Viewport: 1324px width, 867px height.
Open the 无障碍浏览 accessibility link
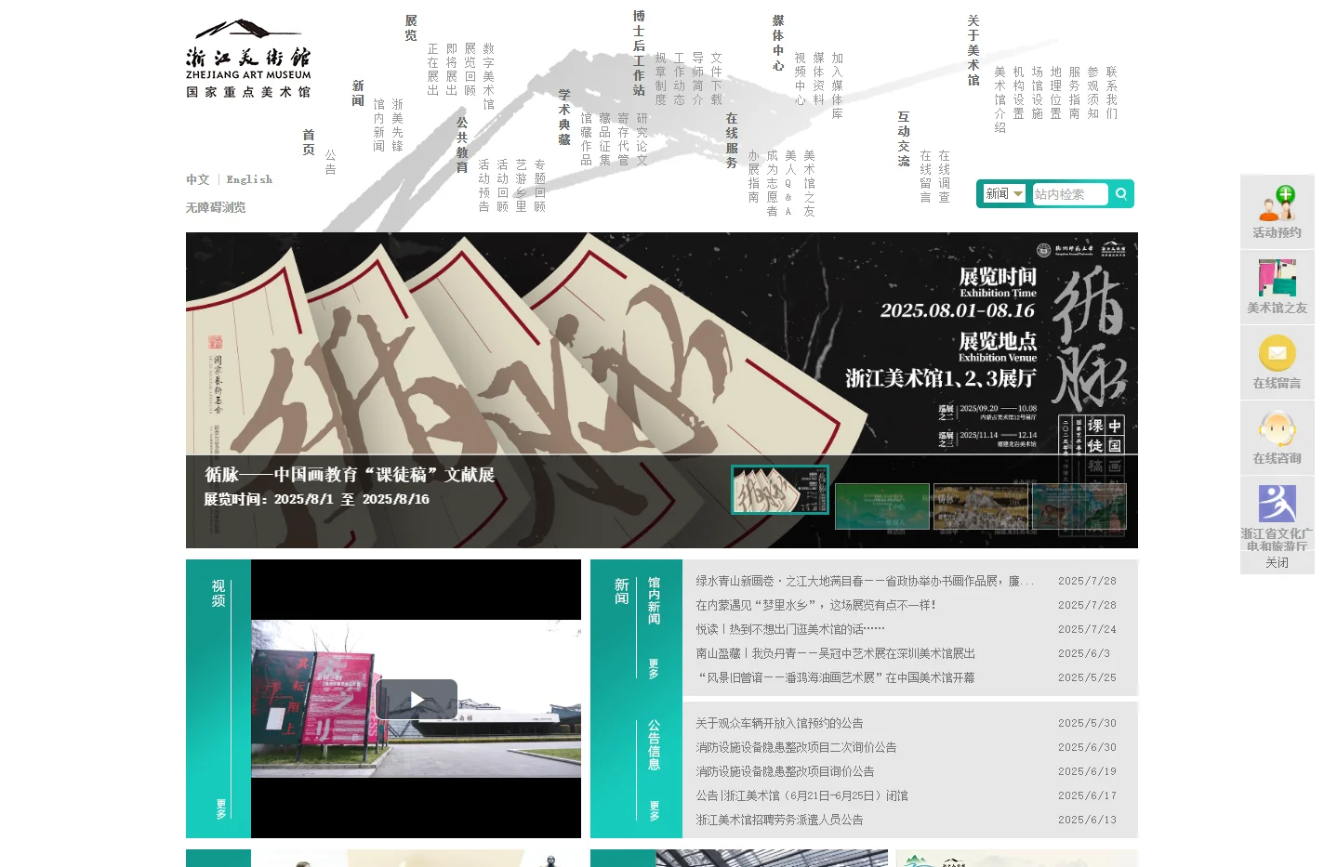pos(216,207)
